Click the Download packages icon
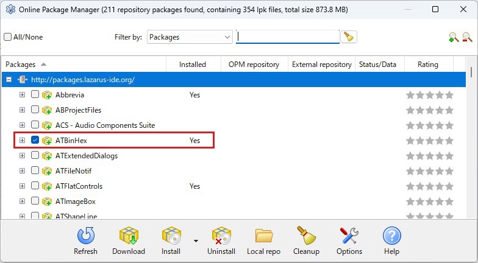 129,236
